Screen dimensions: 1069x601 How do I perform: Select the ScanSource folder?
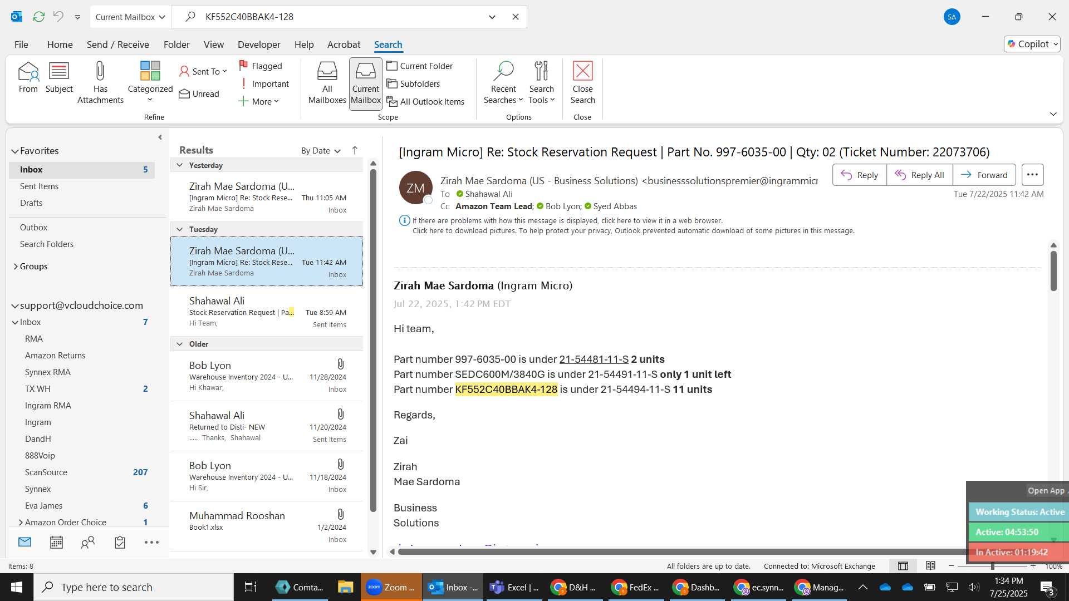[x=46, y=472]
